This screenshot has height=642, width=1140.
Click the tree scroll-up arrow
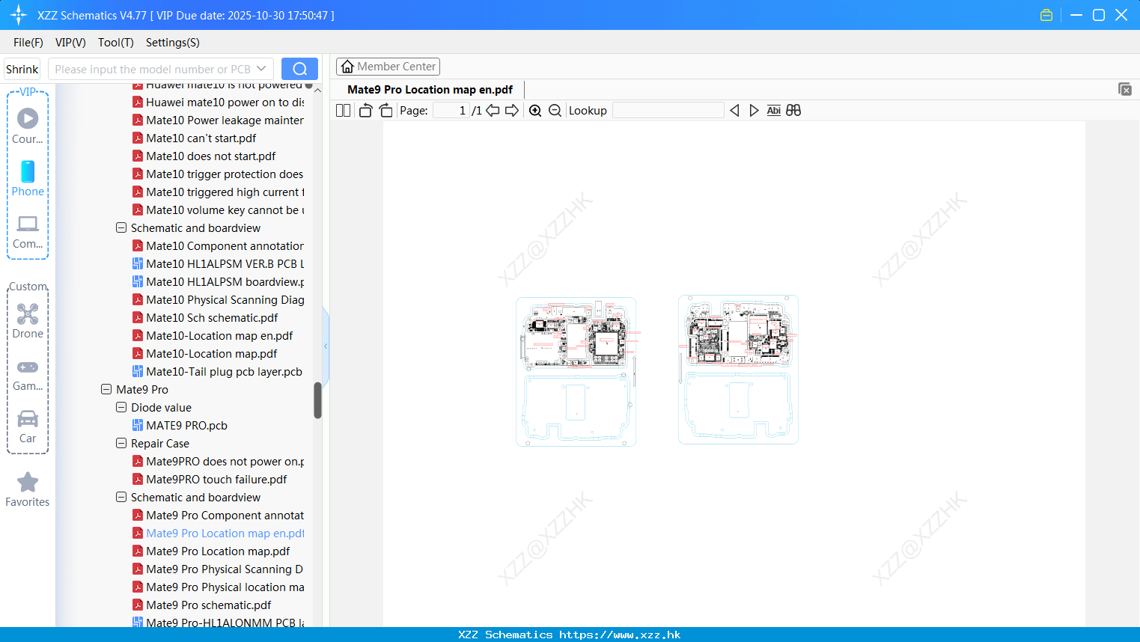[317, 90]
